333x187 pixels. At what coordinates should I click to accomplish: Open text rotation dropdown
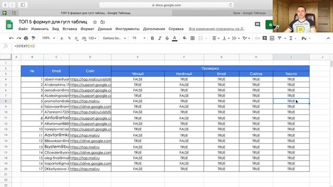click(x=246, y=38)
